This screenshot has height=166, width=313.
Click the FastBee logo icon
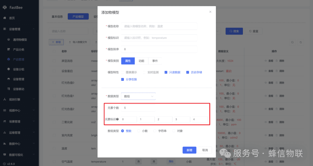click(5, 7)
